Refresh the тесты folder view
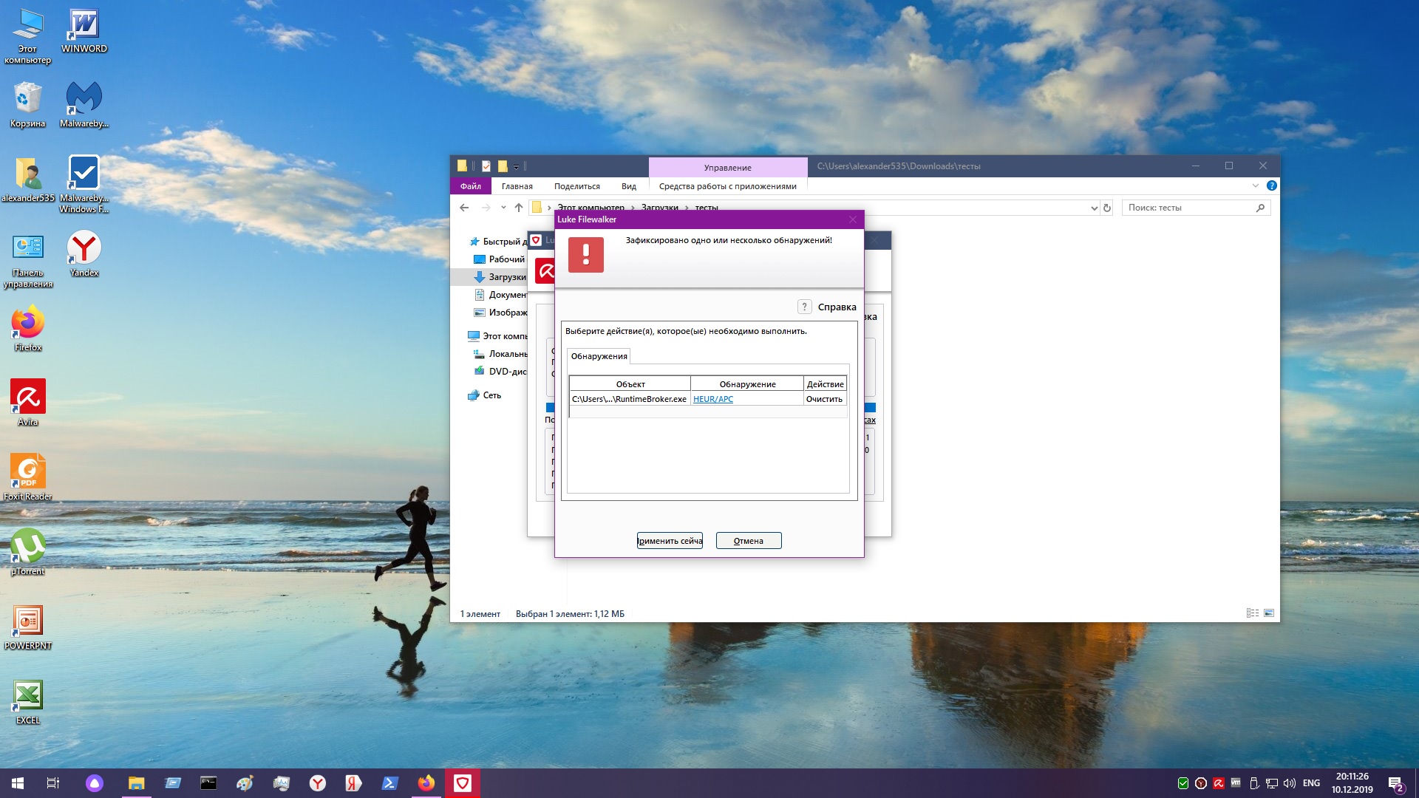This screenshot has height=798, width=1419. [1107, 208]
